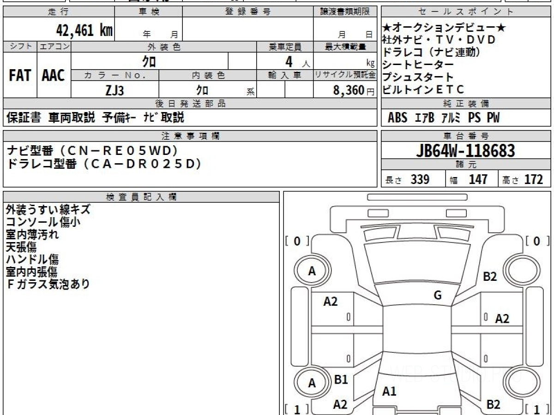Click the "A2" mark on the right-side door
Screen dimensions: 554x415
(x=502, y=318)
